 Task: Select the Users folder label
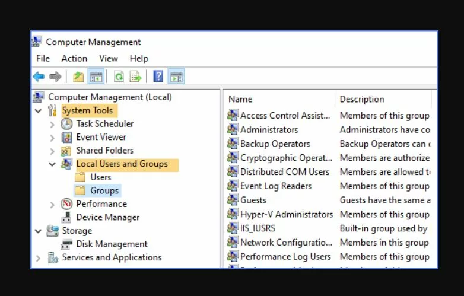[101, 177]
